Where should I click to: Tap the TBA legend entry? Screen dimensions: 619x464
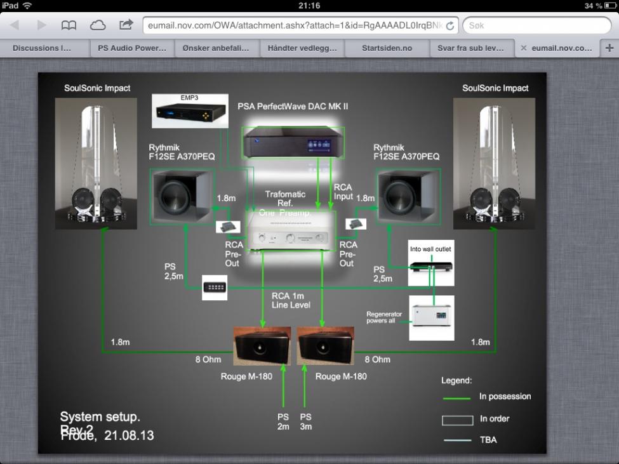click(488, 439)
